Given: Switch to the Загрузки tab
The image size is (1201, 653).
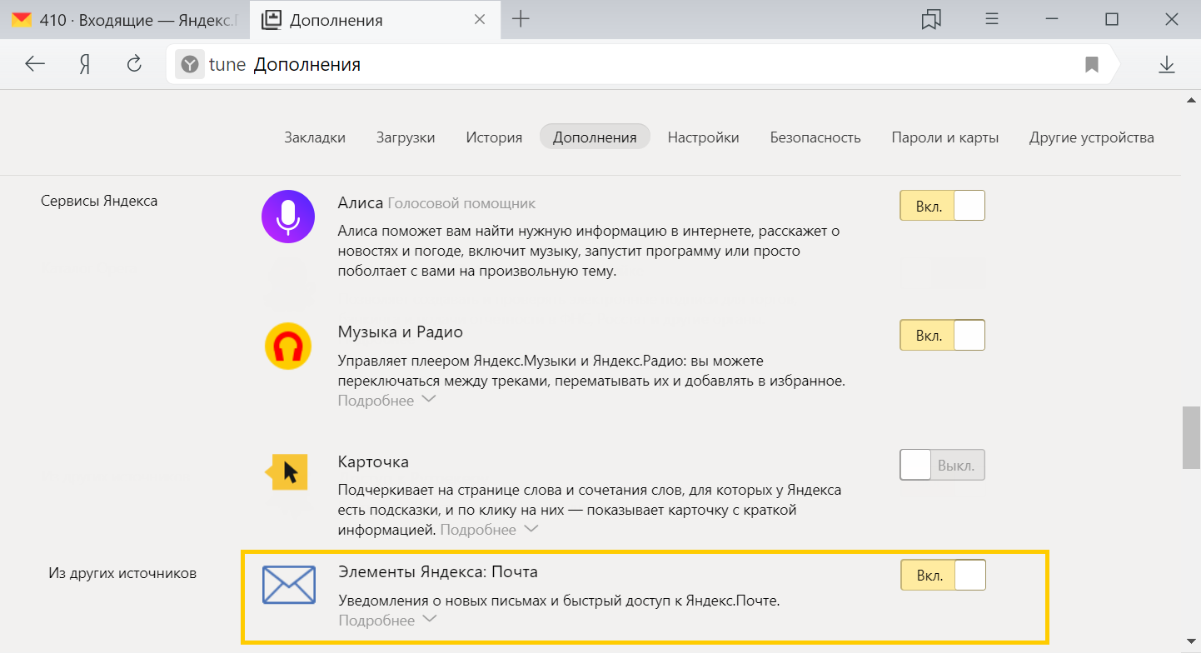Looking at the screenshot, I should (x=406, y=137).
